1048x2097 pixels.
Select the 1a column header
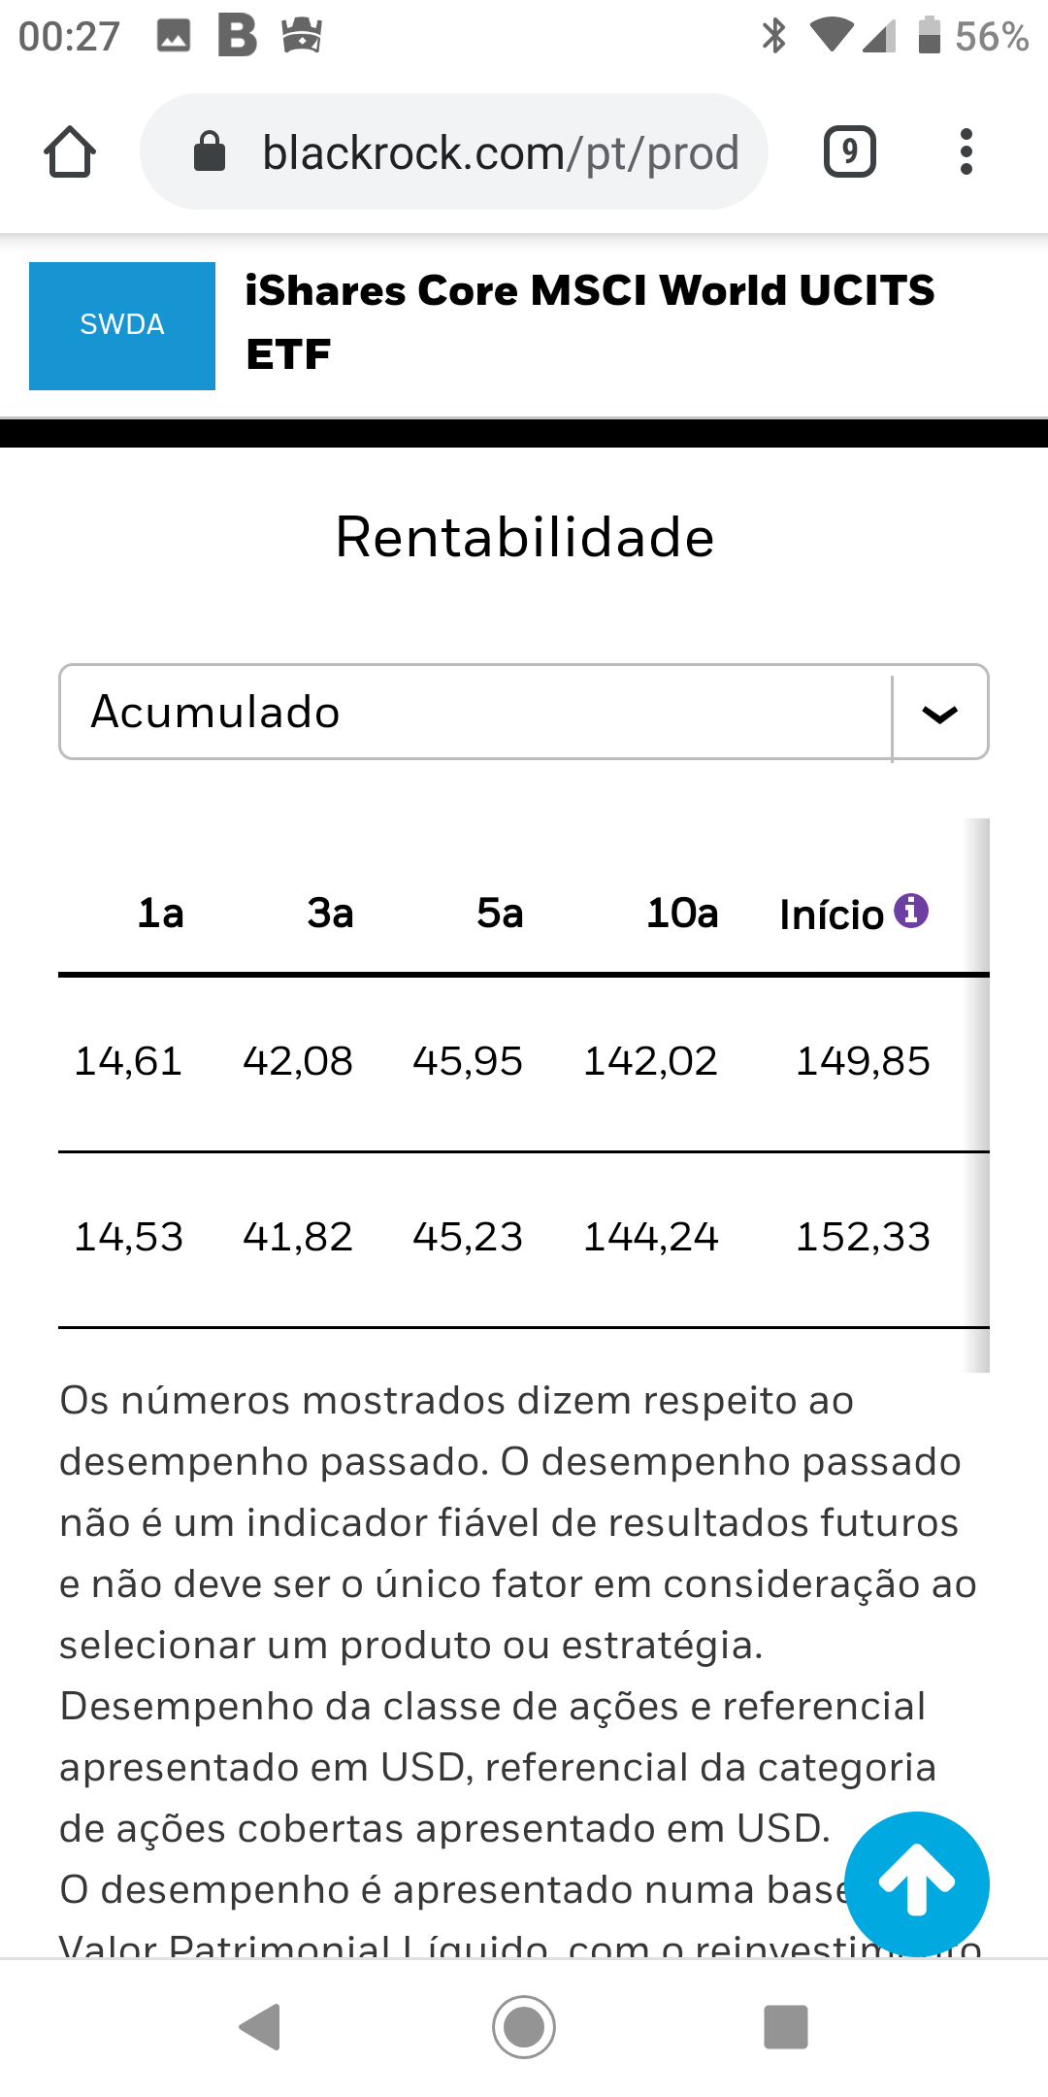click(x=160, y=914)
